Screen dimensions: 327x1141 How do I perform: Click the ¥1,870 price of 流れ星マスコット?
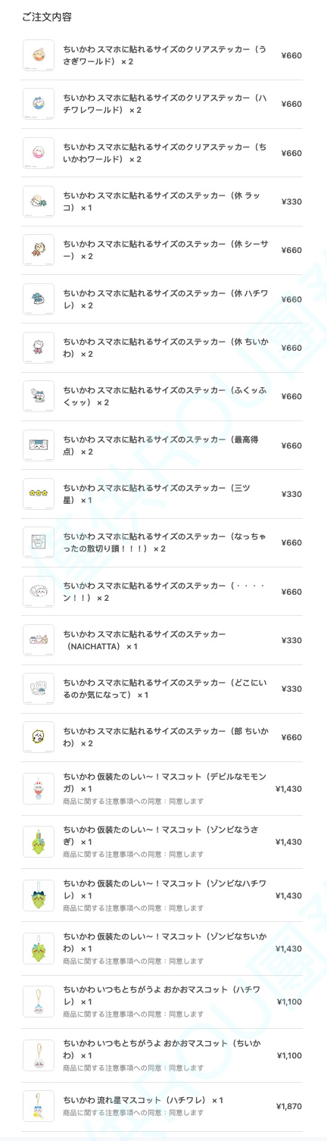[x=289, y=1106]
